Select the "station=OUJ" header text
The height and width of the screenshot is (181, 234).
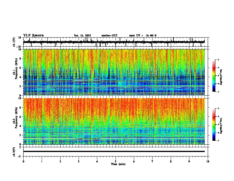coord(109,35)
